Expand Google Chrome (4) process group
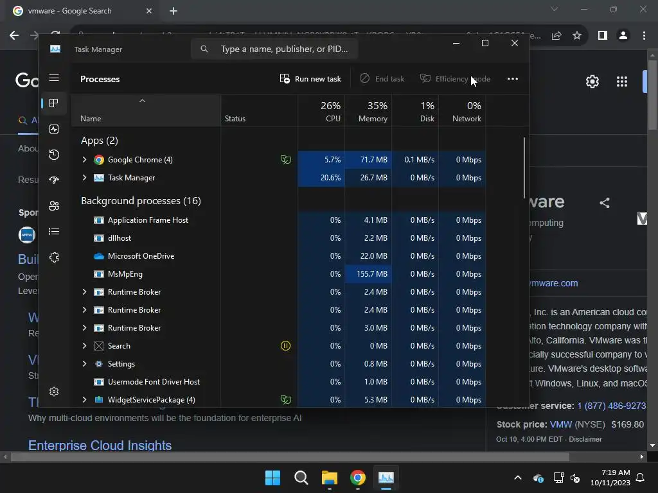 [x=84, y=160]
